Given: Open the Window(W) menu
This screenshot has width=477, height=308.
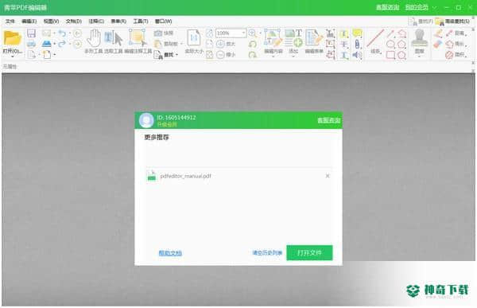Looking at the screenshot, I should point(163,21).
